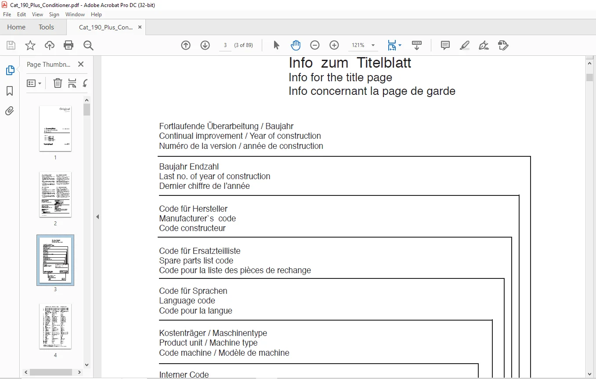Viewport: 596px width, 379px height.
Task: Click the Fit width page icon
Action: pyautogui.click(x=392, y=45)
